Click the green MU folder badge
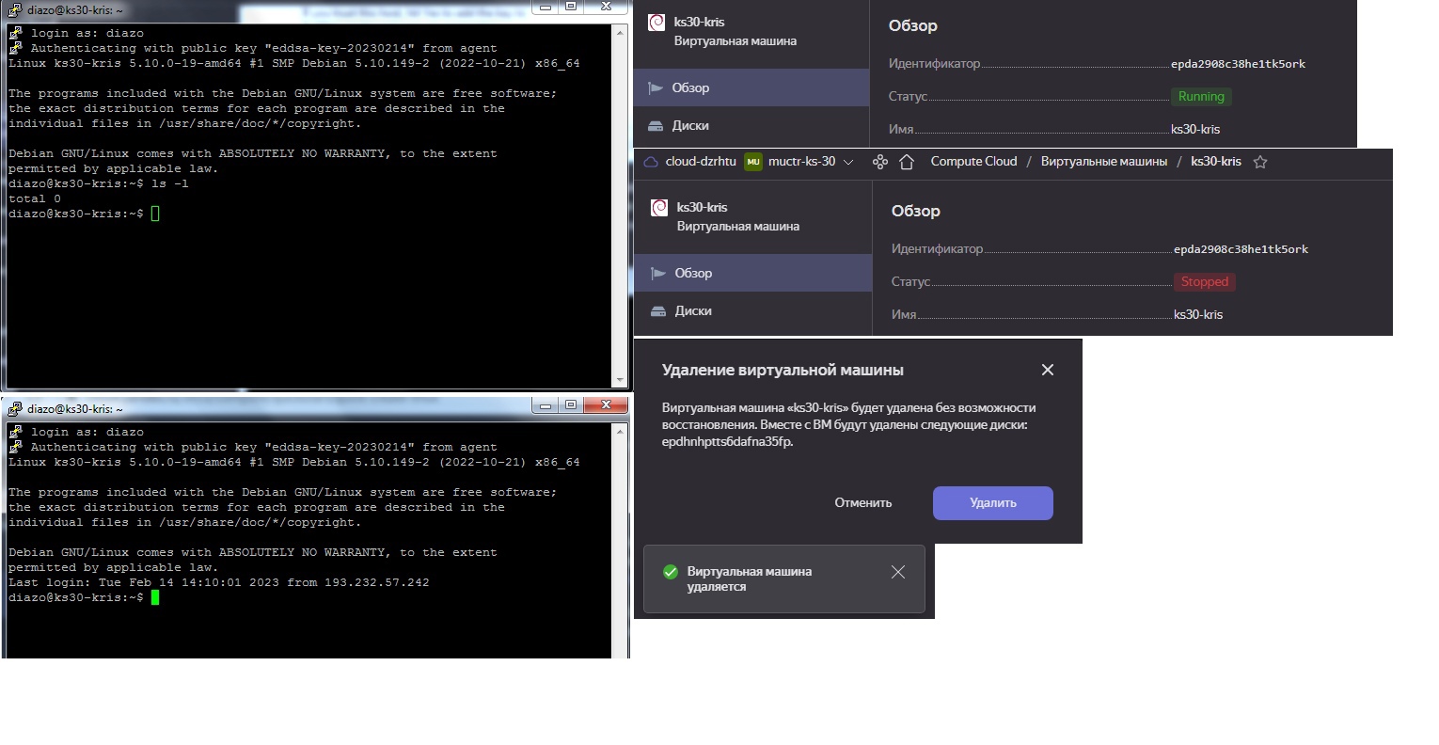Viewport: 1439px width, 745px height. [753, 162]
